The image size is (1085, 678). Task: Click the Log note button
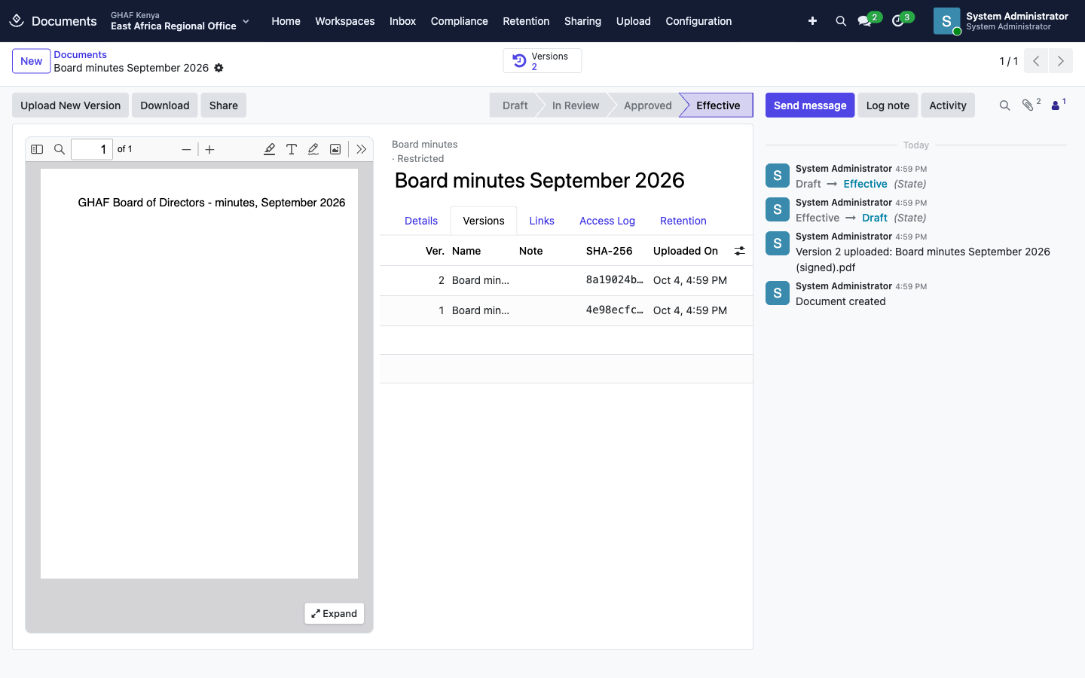(x=888, y=105)
